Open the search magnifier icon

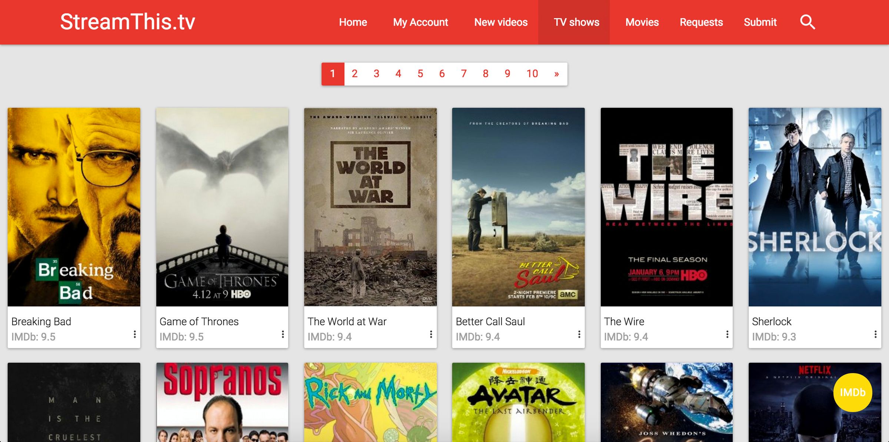point(808,22)
